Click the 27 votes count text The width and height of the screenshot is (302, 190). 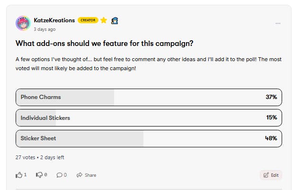tap(25, 157)
